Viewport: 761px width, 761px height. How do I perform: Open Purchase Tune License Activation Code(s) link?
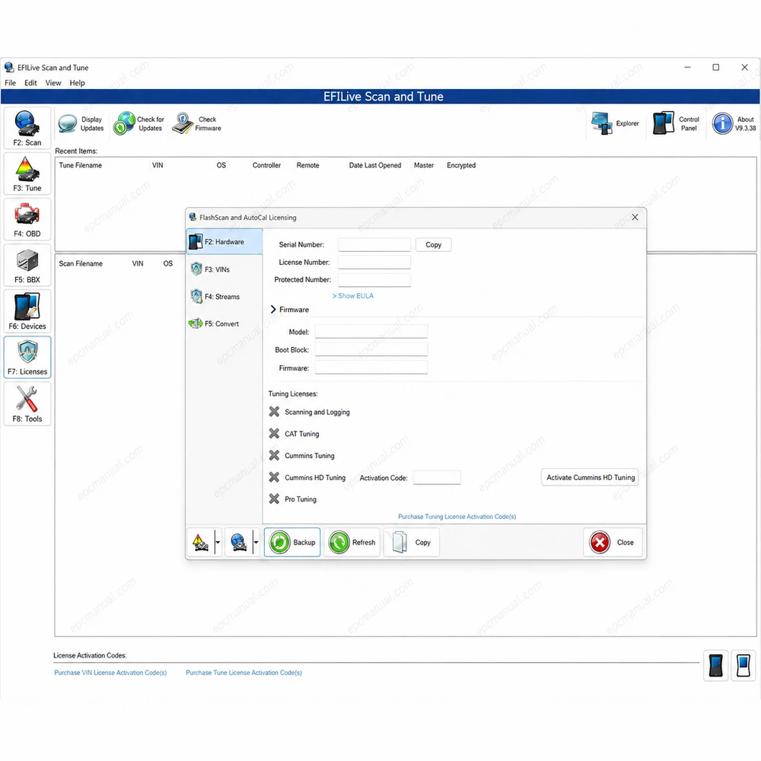click(244, 673)
